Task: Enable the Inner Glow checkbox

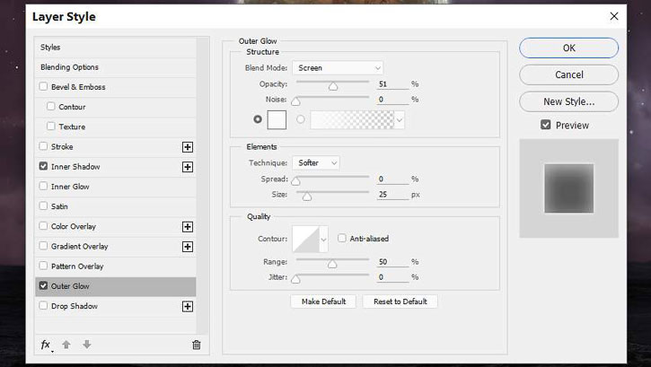Action: (43, 186)
